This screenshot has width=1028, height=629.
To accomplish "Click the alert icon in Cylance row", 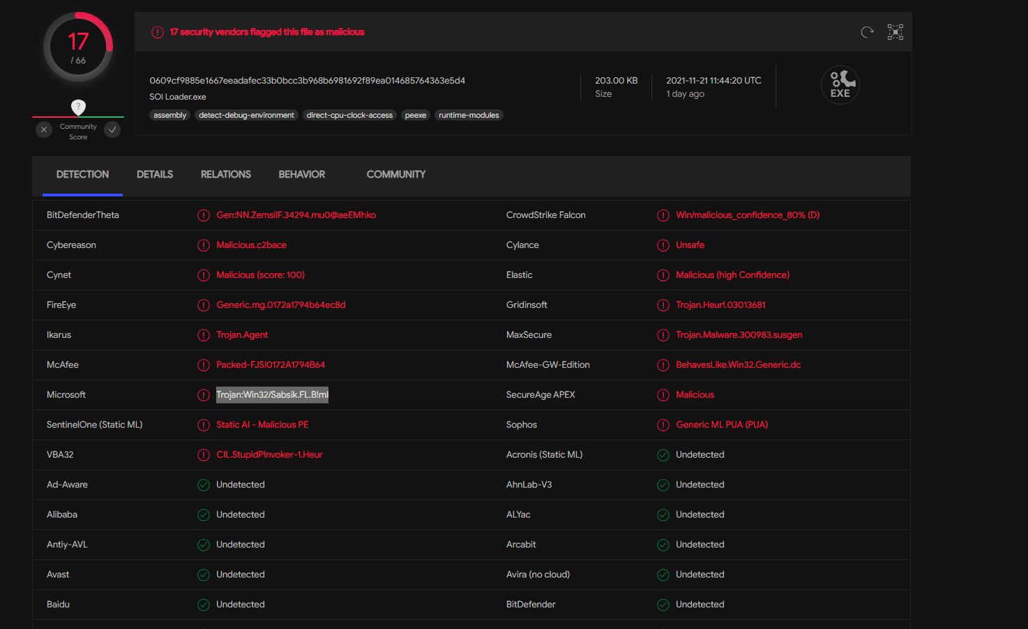I will (x=663, y=245).
